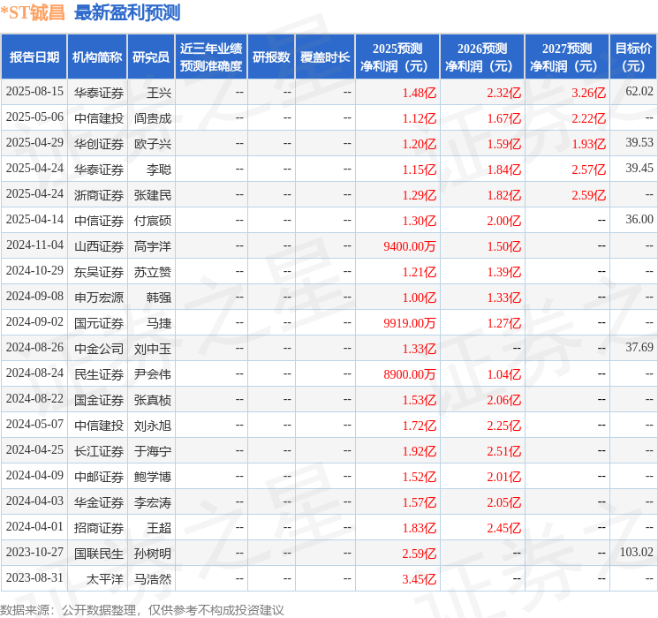658x618 pixels.
Task: Select analyst 李聪
Action: tap(159, 170)
